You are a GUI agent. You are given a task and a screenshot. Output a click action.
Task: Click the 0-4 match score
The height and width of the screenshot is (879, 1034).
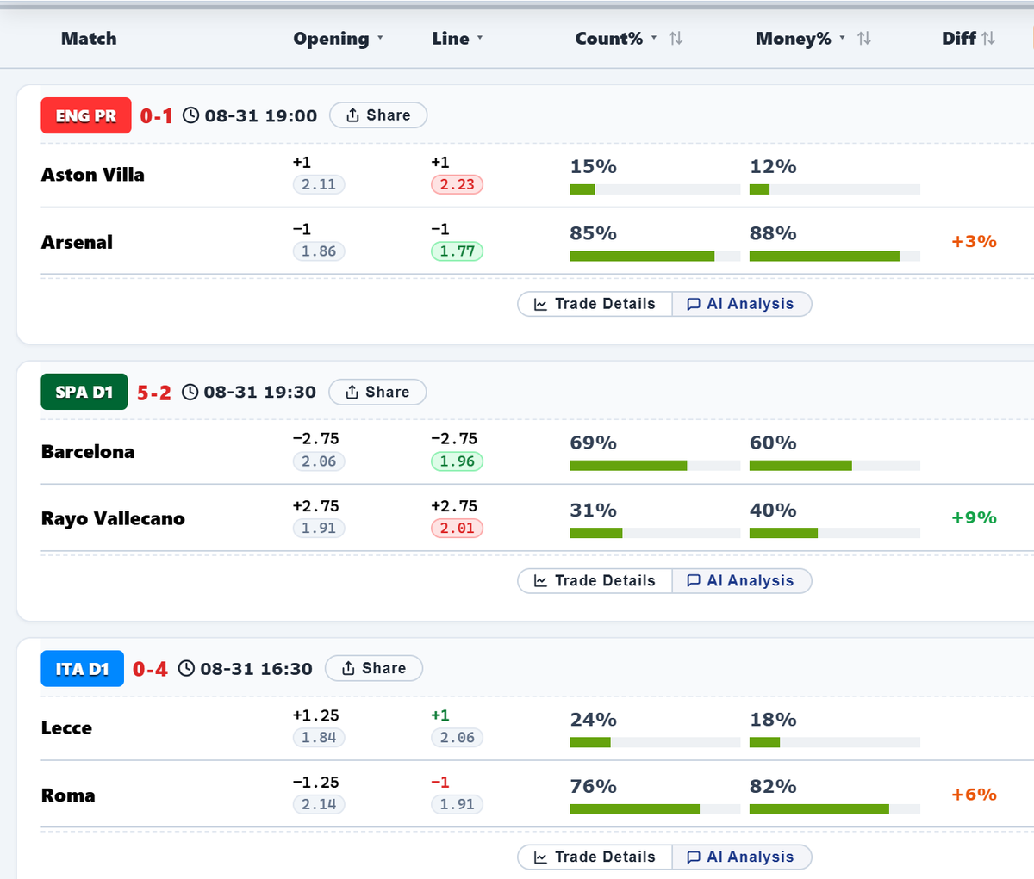click(x=150, y=669)
